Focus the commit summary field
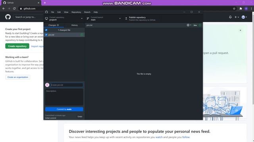 tap(67, 85)
